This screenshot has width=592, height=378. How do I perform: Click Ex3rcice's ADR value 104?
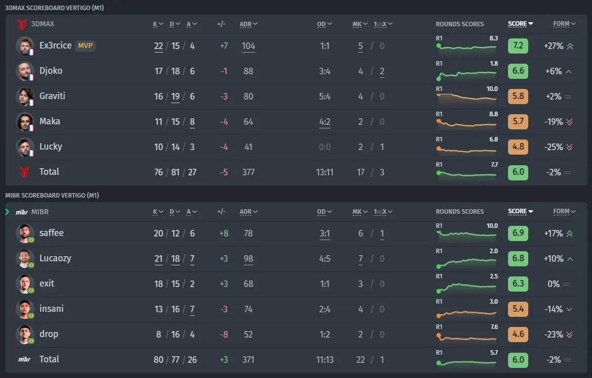248,46
